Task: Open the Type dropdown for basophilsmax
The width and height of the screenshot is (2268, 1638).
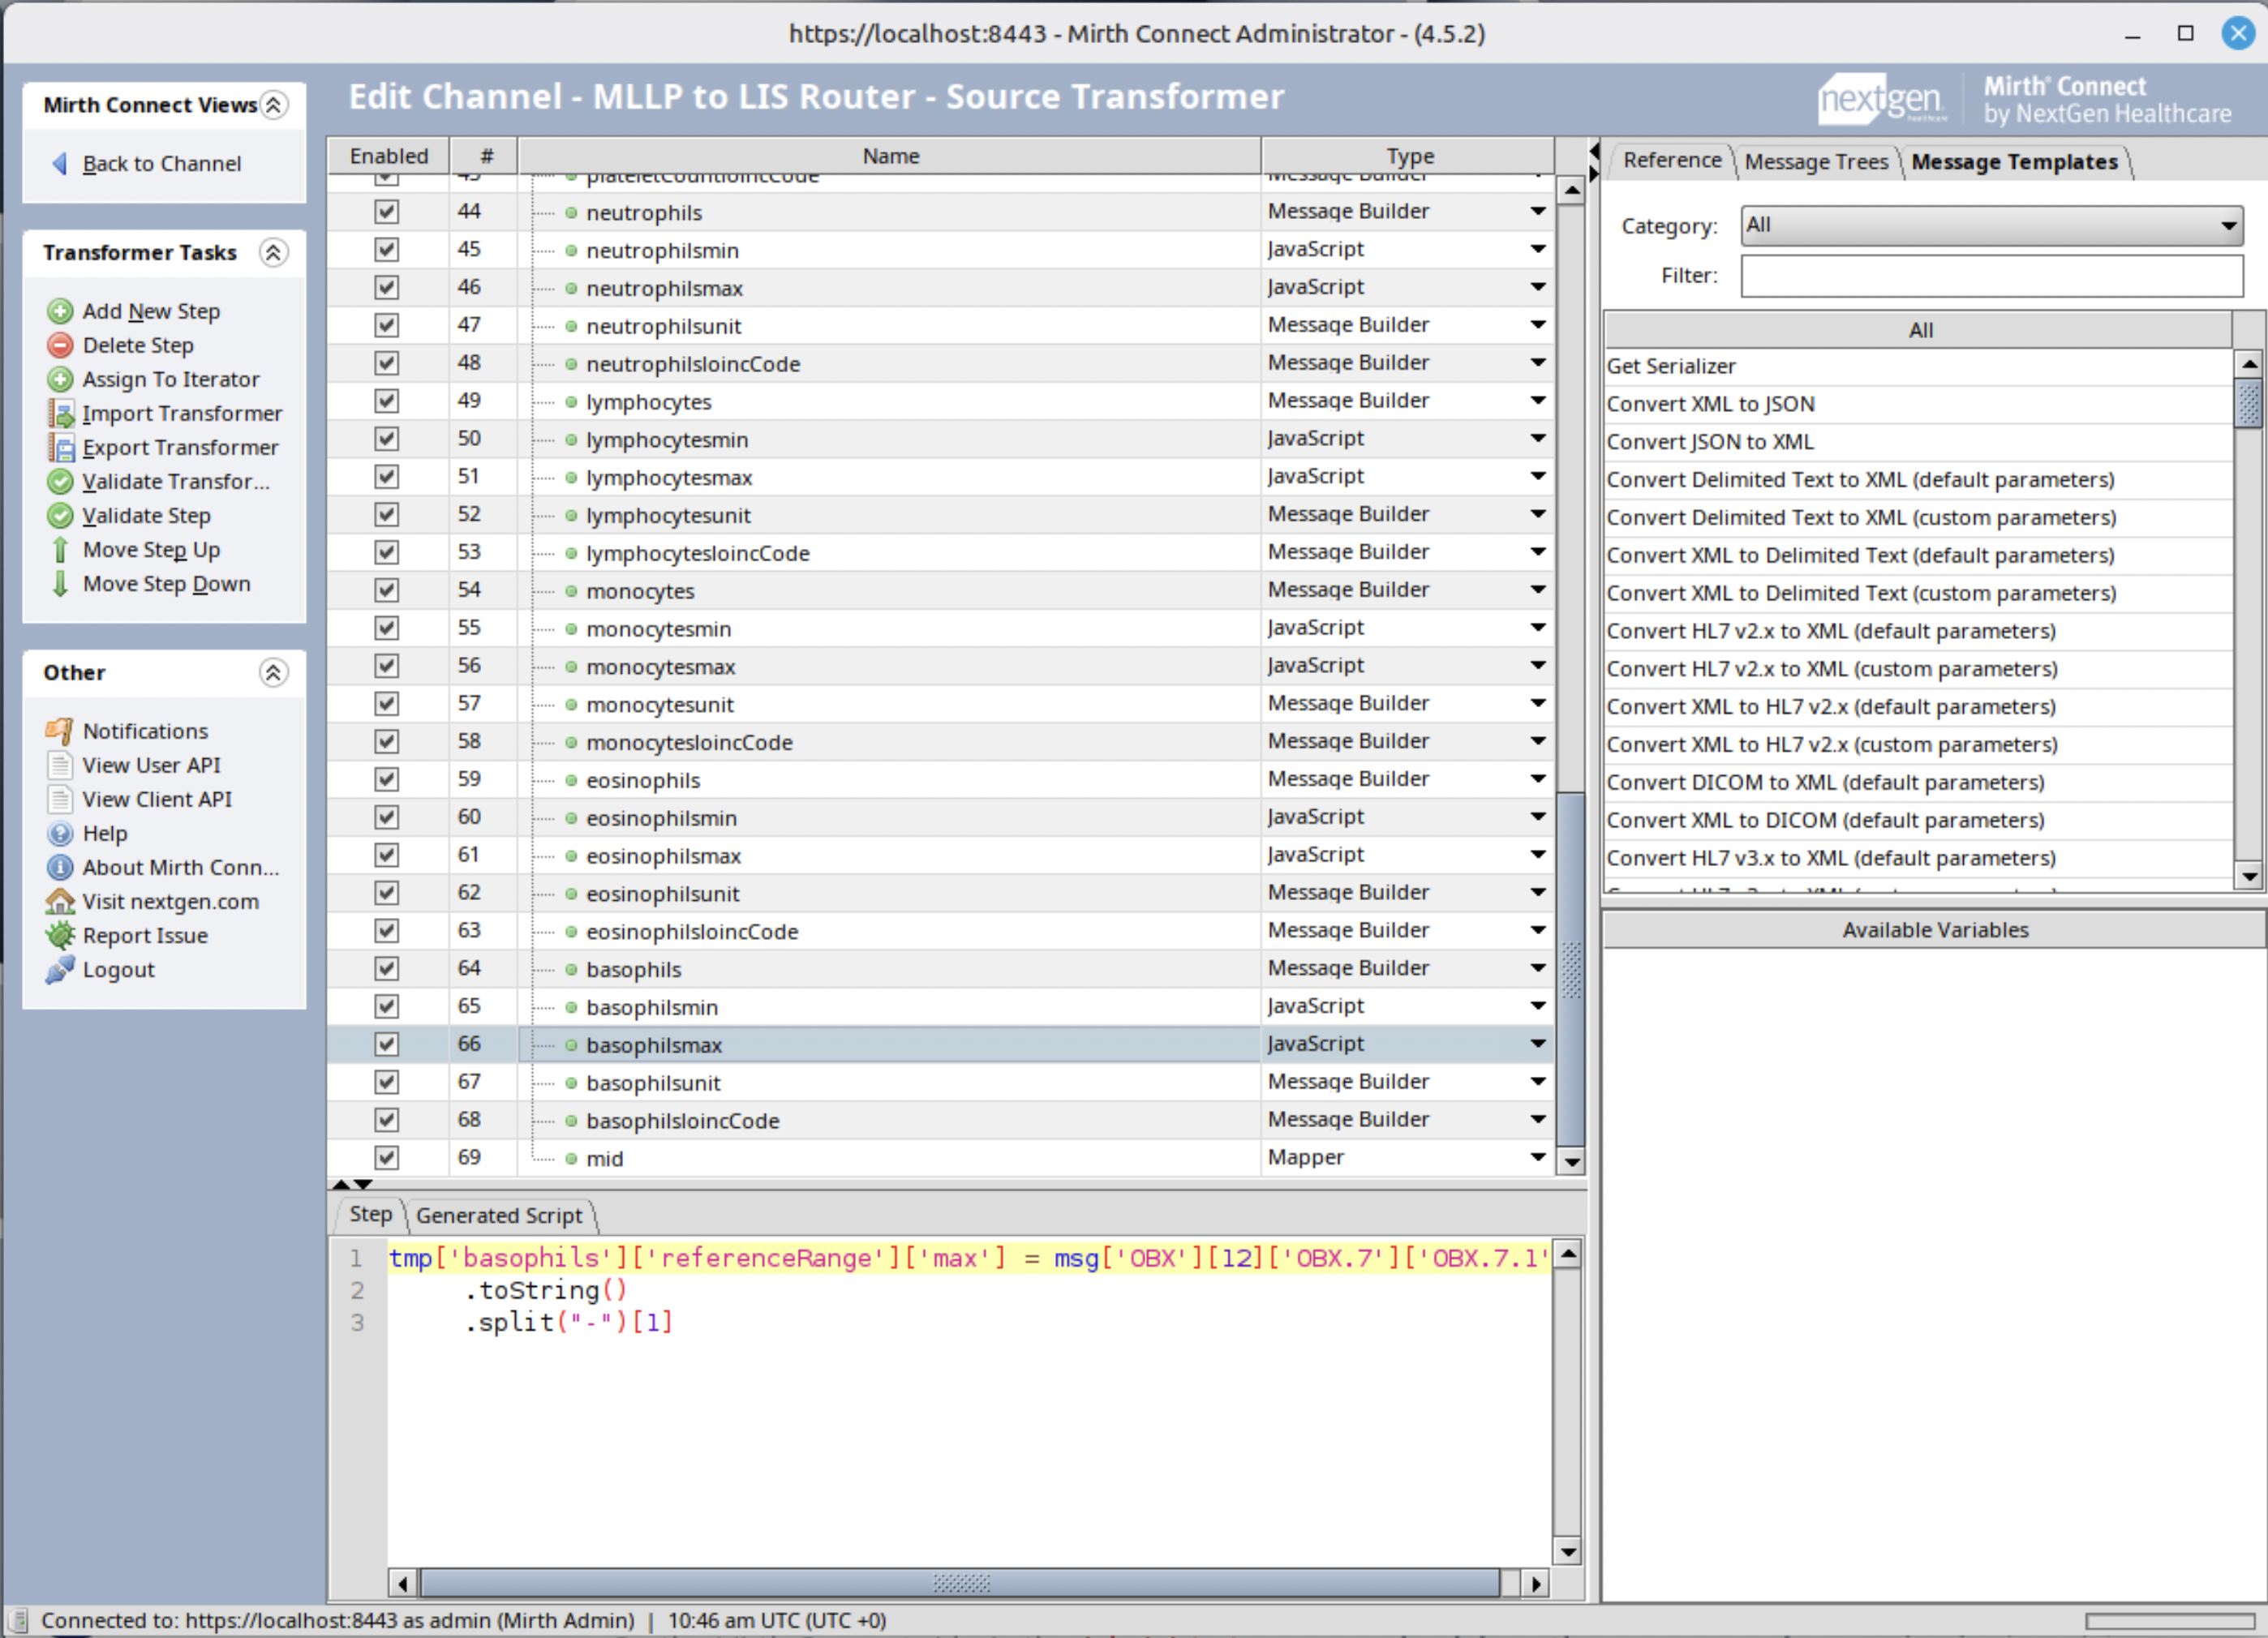Action: pyautogui.click(x=1537, y=1044)
